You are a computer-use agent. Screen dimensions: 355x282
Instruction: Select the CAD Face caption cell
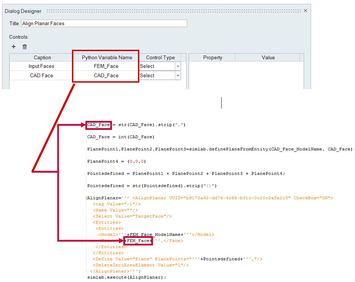[x=41, y=76]
